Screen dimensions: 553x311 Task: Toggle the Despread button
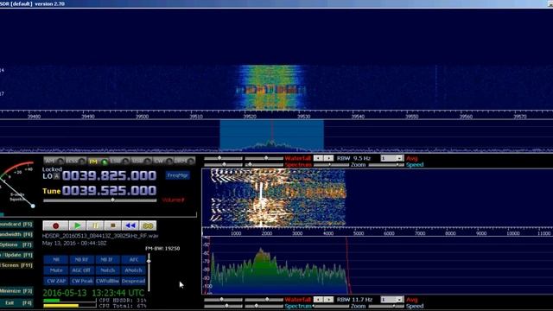point(133,281)
